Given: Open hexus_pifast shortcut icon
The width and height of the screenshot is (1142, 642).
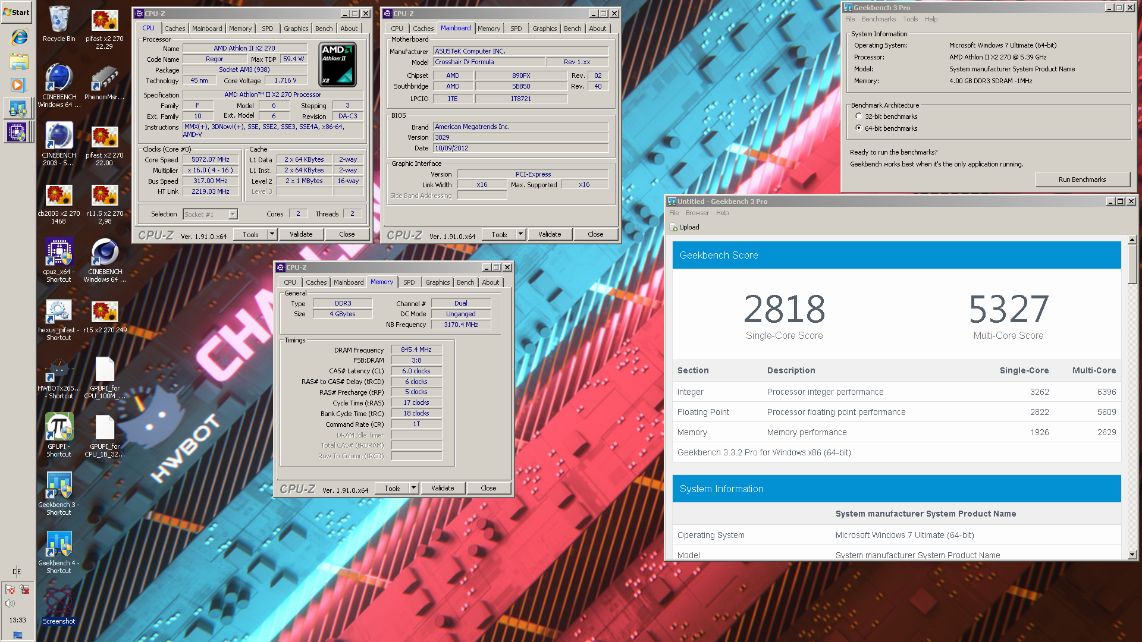Looking at the screenshot, I should pos(59,319).
